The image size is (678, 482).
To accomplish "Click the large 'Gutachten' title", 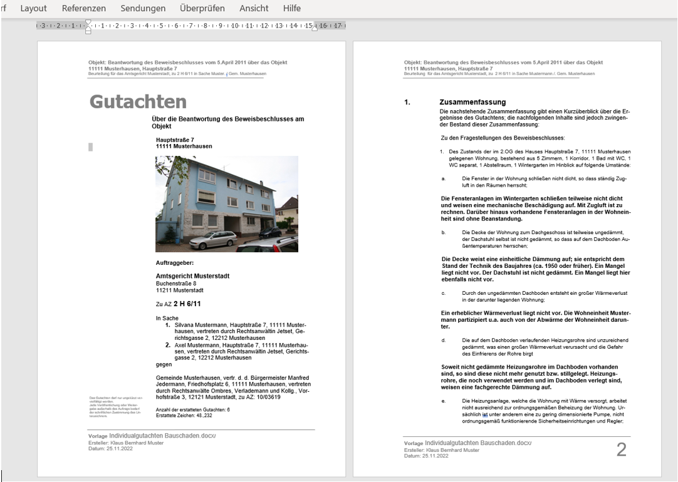I will point(138,102).
